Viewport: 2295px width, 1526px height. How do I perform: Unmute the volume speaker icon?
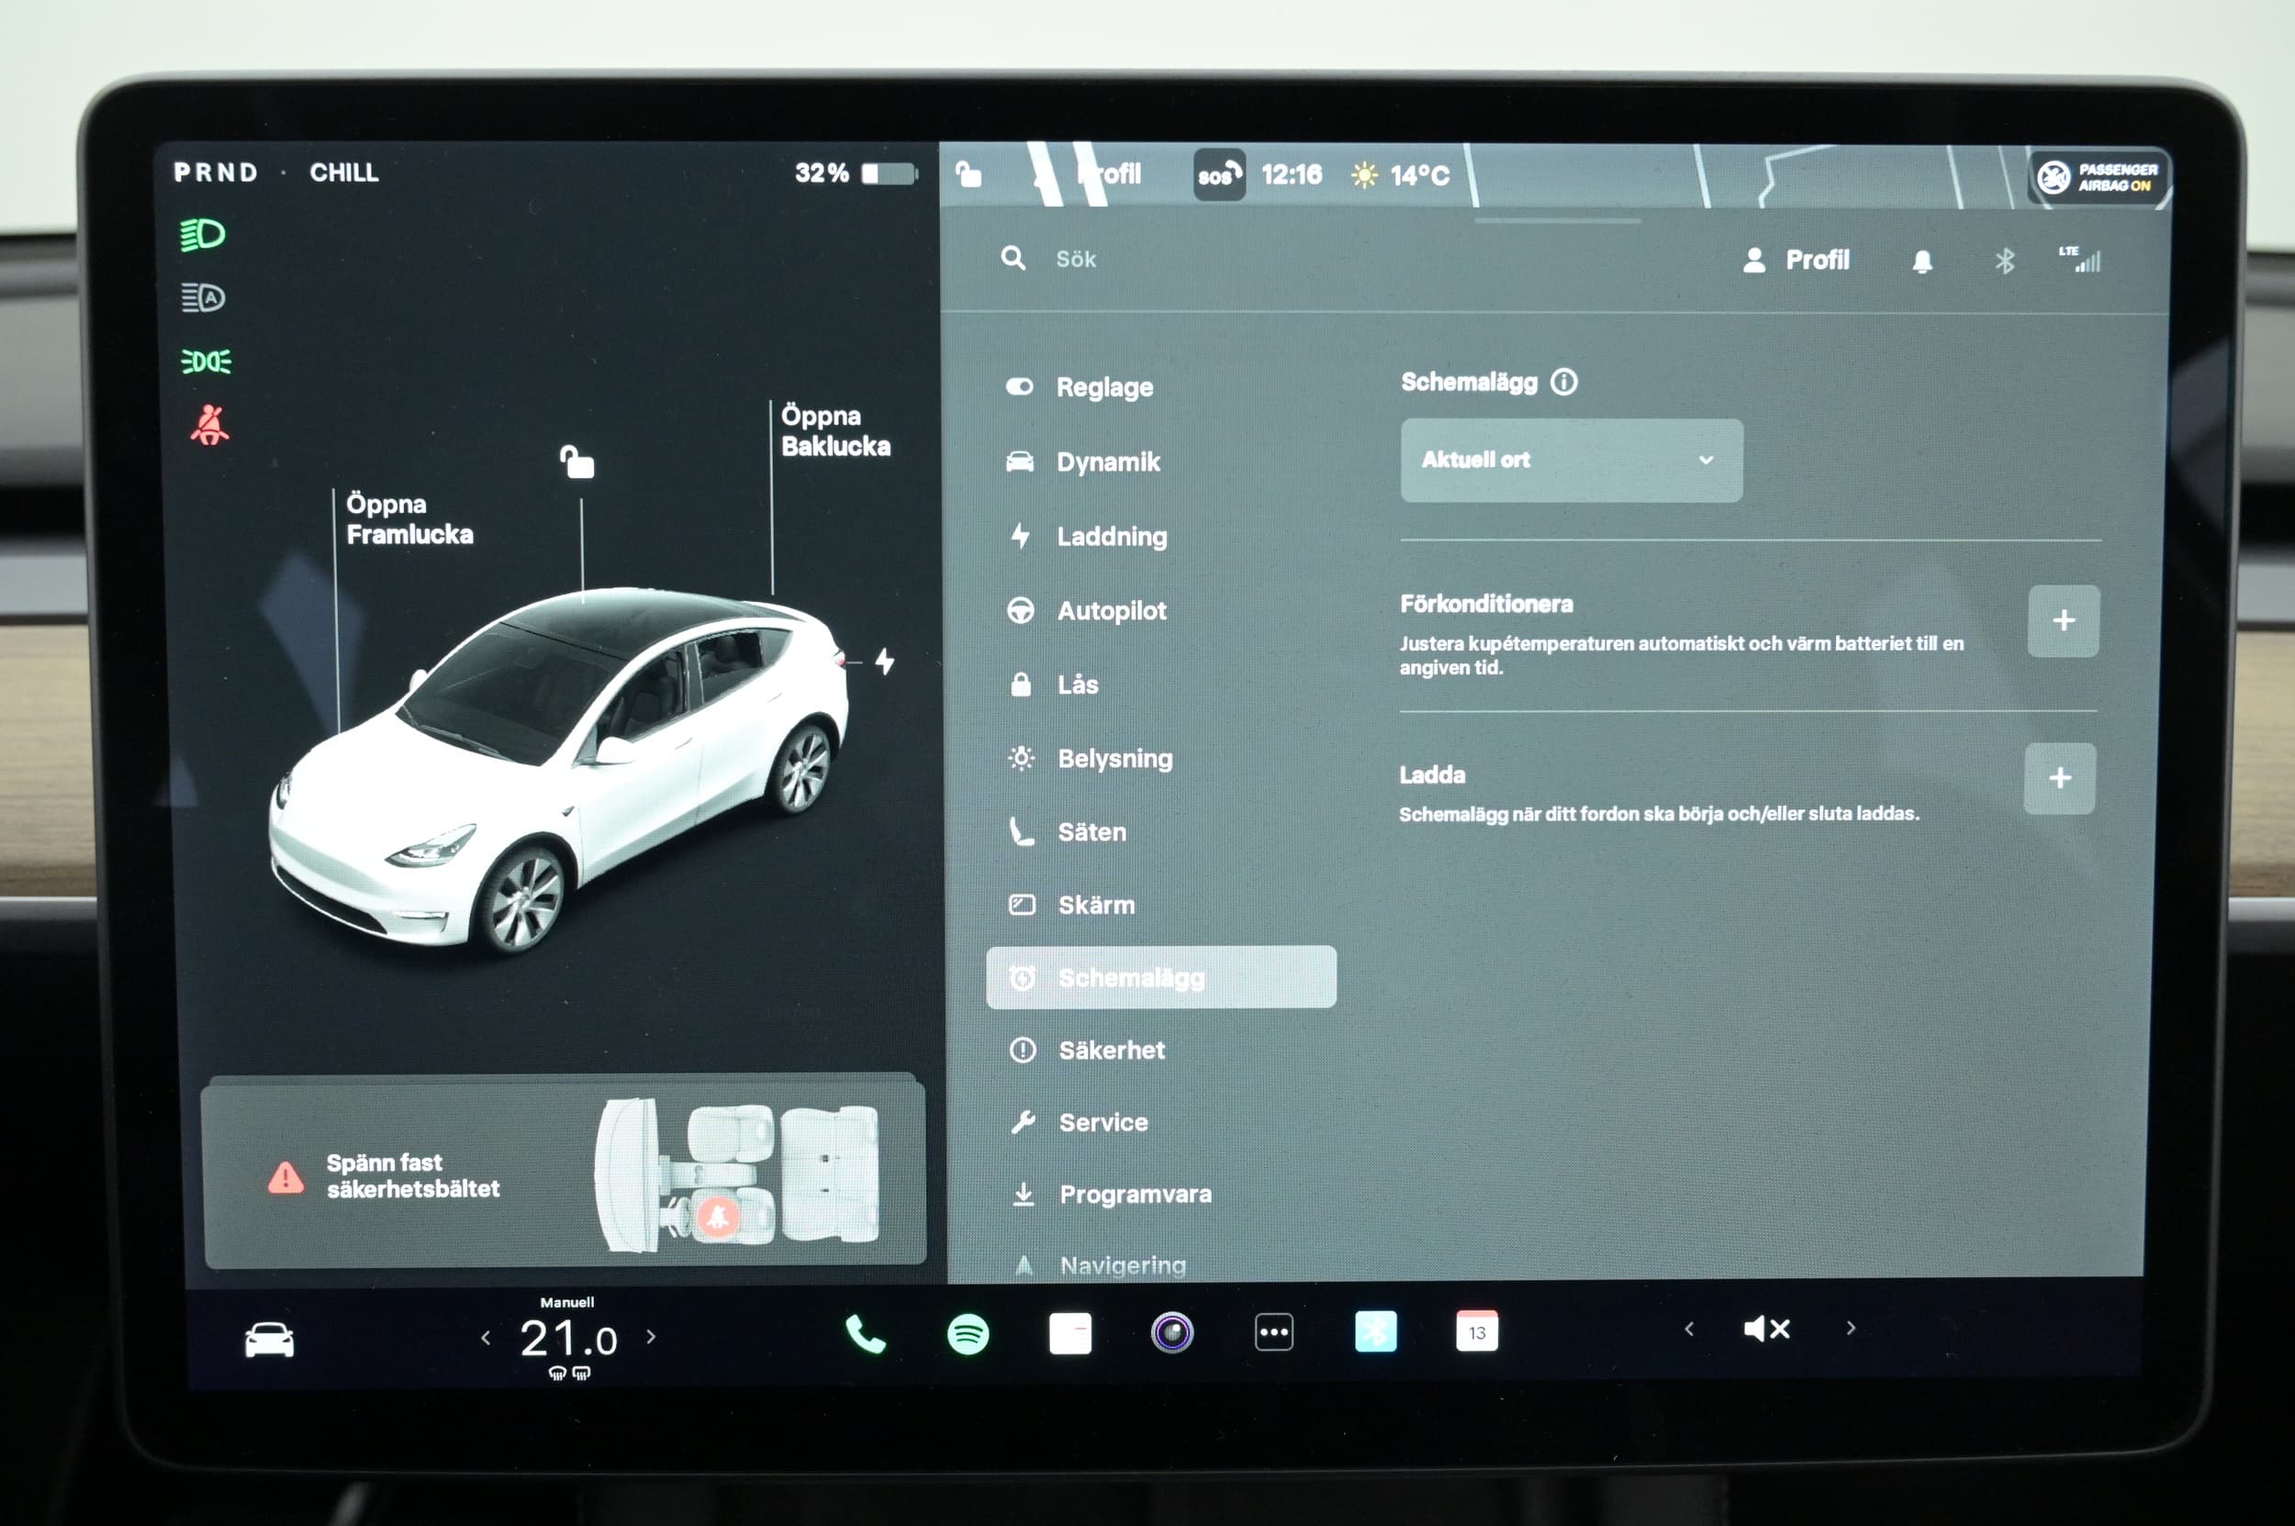pos(1766,1329)
